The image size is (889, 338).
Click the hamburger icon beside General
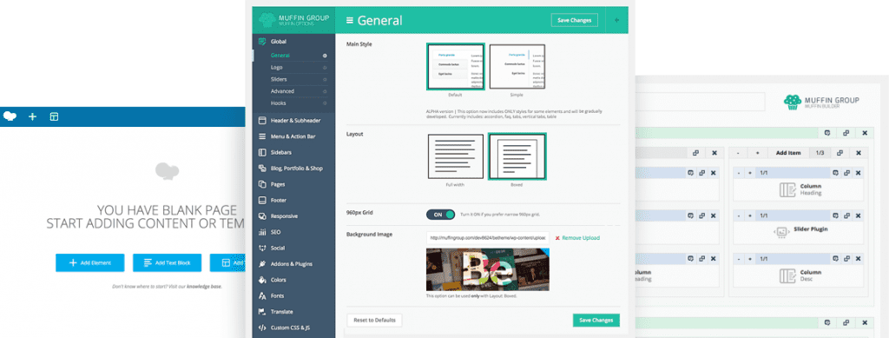click(350, 20)
